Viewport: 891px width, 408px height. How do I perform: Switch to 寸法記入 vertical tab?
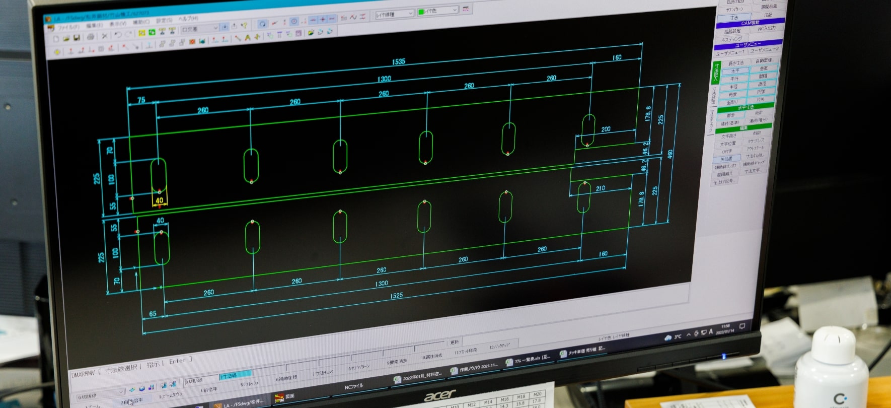pyautogui.click(x=716, y=73)
